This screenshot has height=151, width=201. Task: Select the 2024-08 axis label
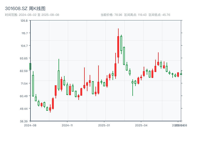(x=29, y=125)
